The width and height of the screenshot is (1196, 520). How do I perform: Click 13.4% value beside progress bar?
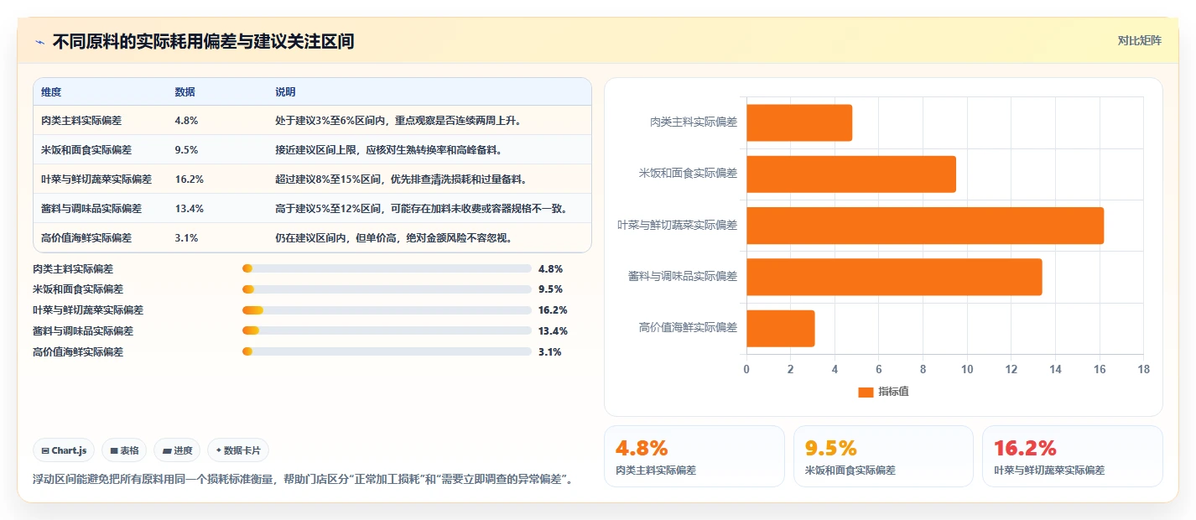553,331
